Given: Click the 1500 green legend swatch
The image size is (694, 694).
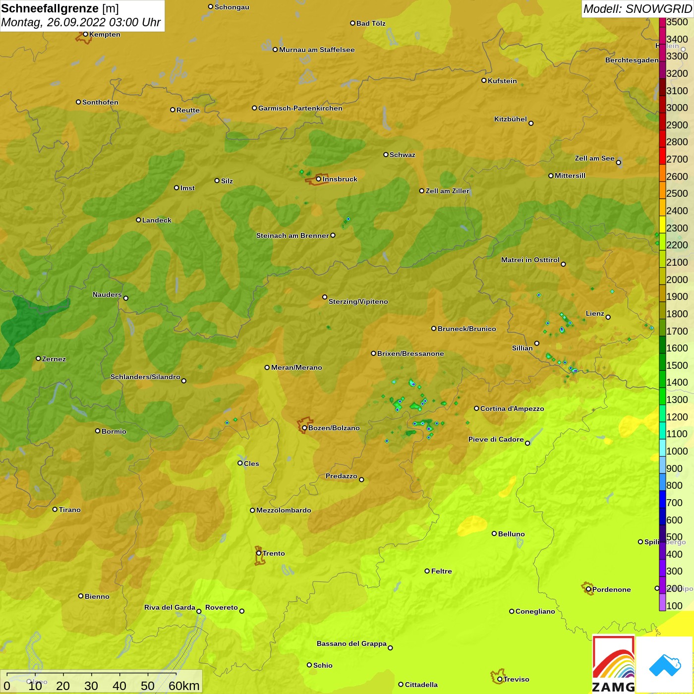Looking at the screenshot, I should pos(662,361).
